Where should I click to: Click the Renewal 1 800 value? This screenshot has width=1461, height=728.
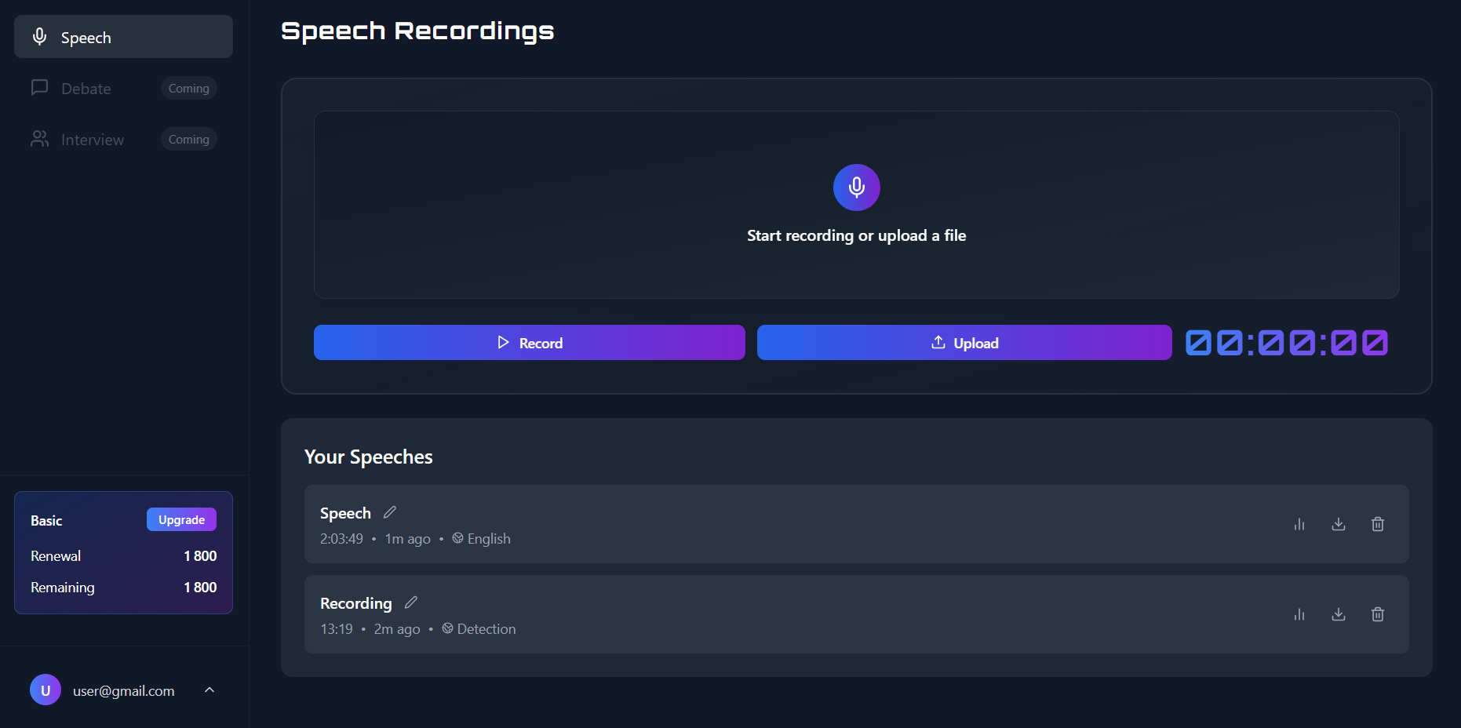pos(200,556)
